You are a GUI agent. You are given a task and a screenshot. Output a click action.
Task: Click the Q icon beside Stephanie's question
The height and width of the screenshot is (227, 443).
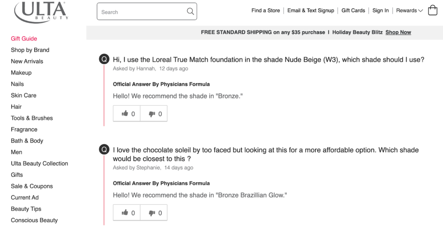tap(104, 149)
